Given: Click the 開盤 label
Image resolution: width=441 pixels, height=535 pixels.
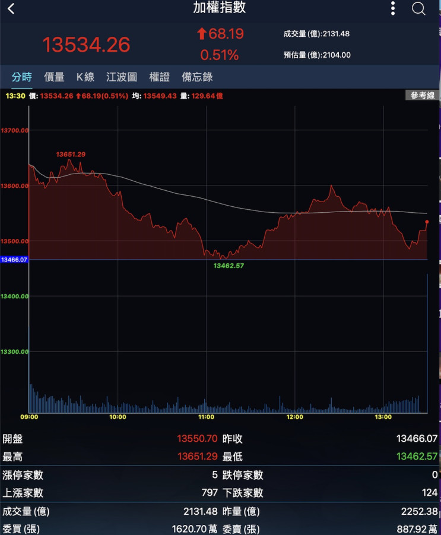Looking at the screenshot, I should [x=12, y=439].
